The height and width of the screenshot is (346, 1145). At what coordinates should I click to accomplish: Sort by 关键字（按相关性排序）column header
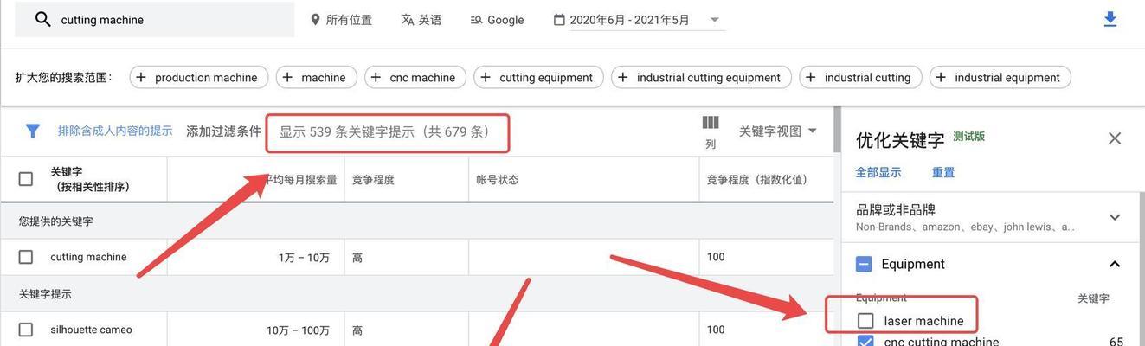click(x=90, y=179)
